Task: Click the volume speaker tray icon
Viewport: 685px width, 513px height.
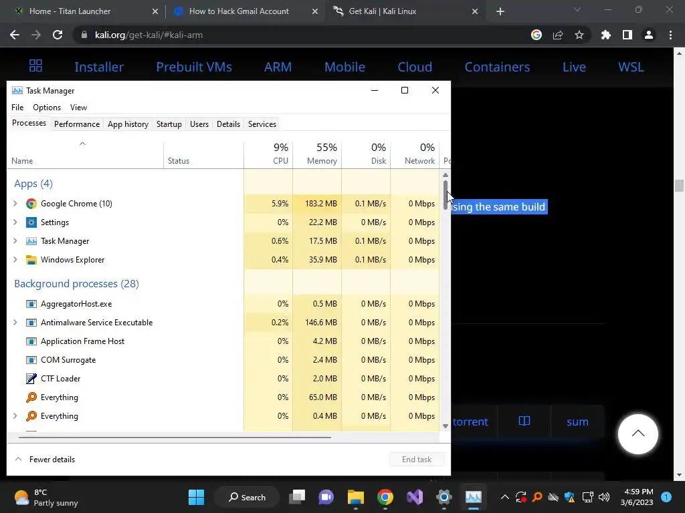Action: [604, 497]
